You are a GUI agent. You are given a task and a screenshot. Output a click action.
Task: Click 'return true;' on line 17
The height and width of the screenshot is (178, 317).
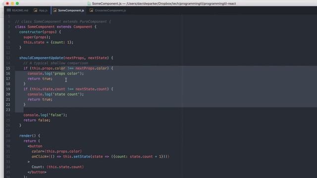[x=40, y=79]
